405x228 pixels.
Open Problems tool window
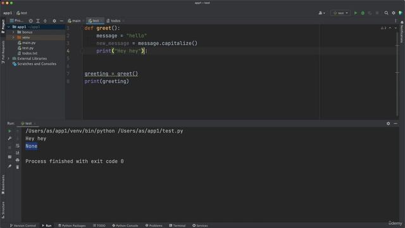tap(154, 225)
